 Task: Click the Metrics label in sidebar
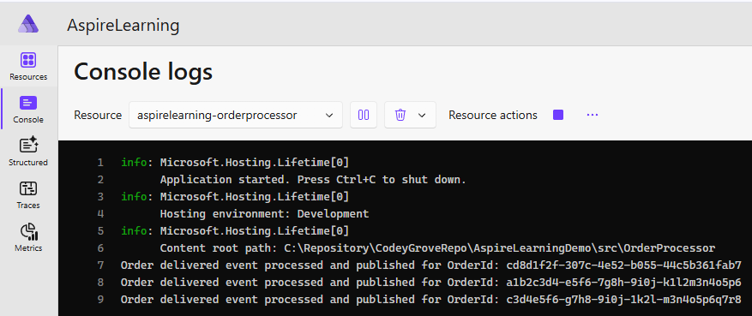click(28, 248)
